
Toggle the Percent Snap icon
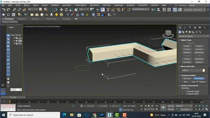tap(118, 10)
